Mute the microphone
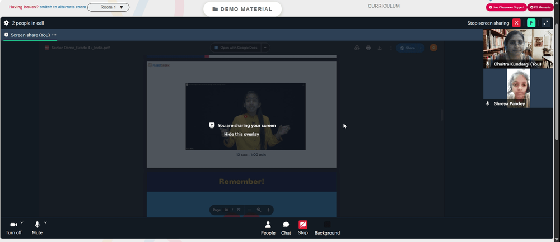This screenshot has width=560, height=242. coord(37,227)
